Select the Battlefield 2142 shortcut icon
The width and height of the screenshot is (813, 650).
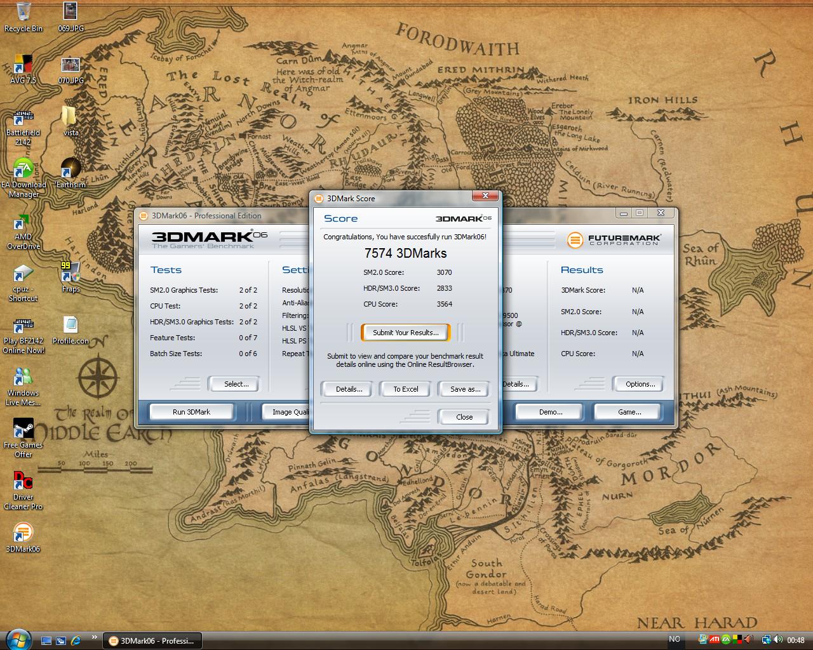[24, 126]
